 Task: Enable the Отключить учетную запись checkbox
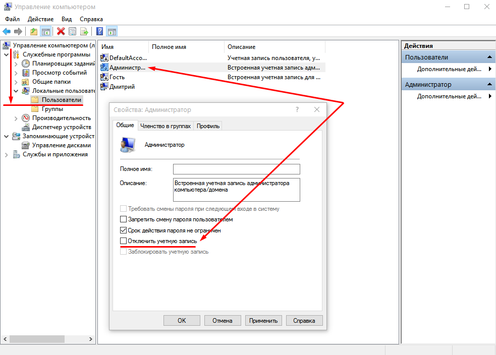tap(123, 241)
